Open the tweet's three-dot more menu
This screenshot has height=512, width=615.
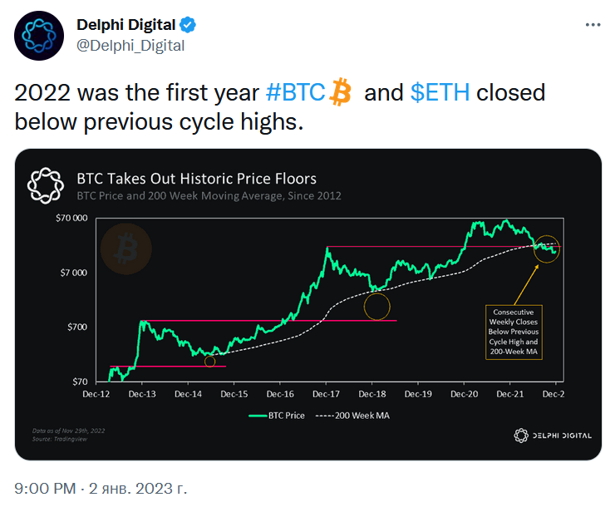pos(593,25)
